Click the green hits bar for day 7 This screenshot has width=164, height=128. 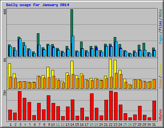click(38, 39)
